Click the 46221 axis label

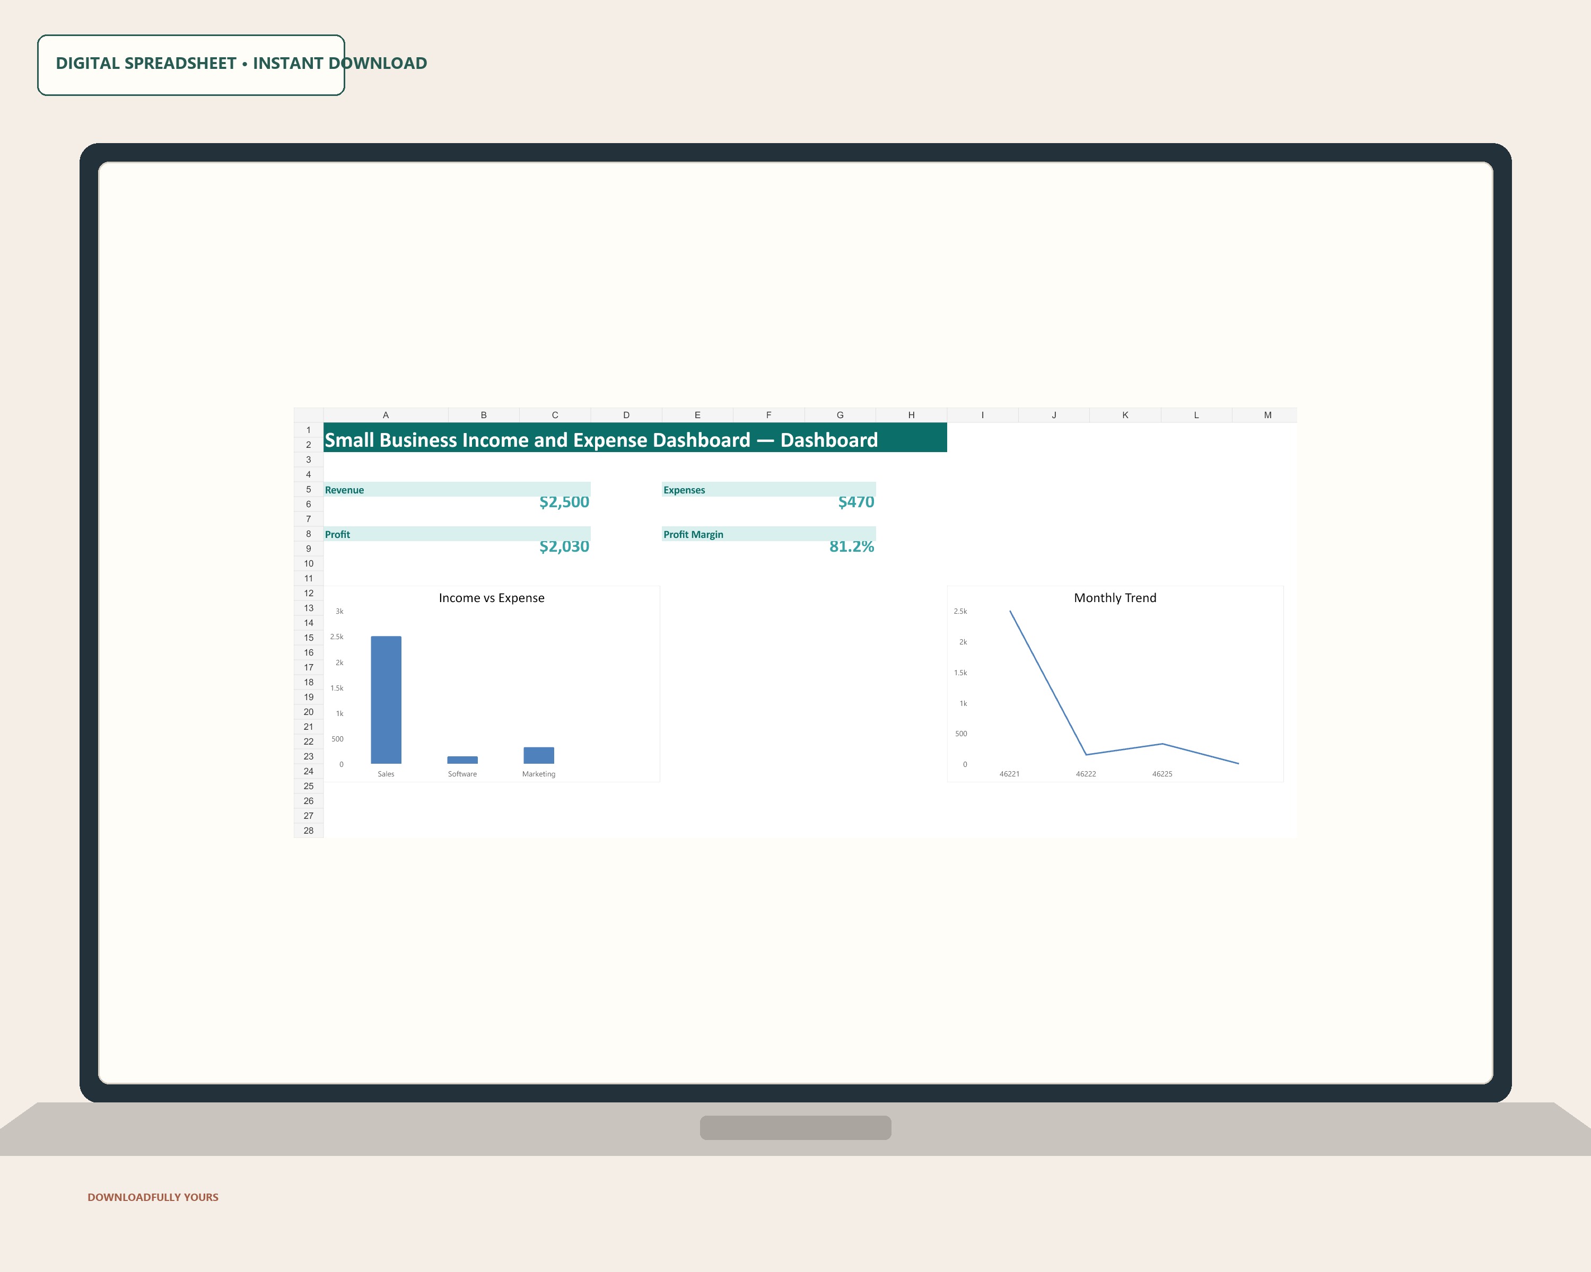tap(1010, 773)
